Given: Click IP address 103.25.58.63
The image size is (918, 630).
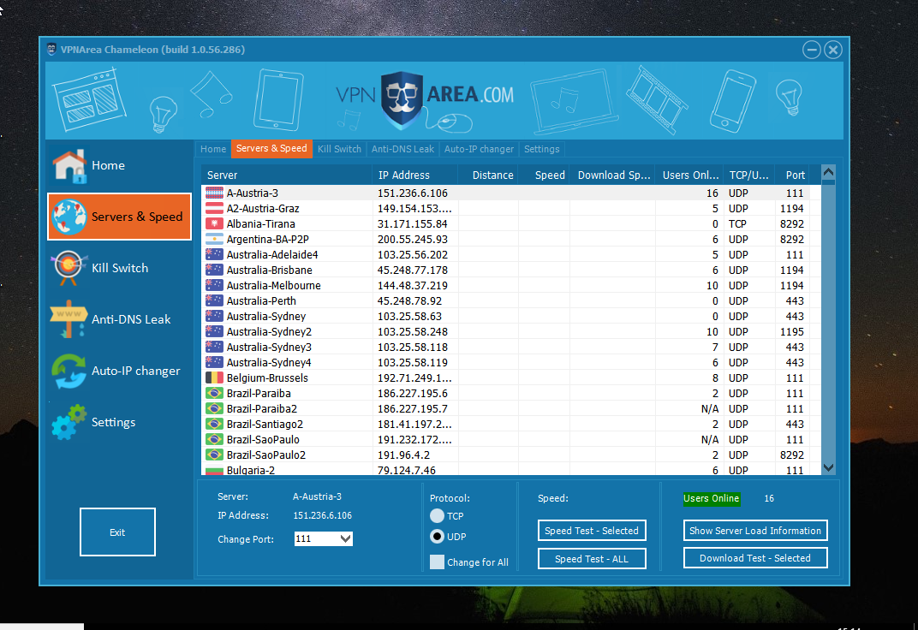Looking at the screenshot, I should pyautogui.click(x=410, y=317).
